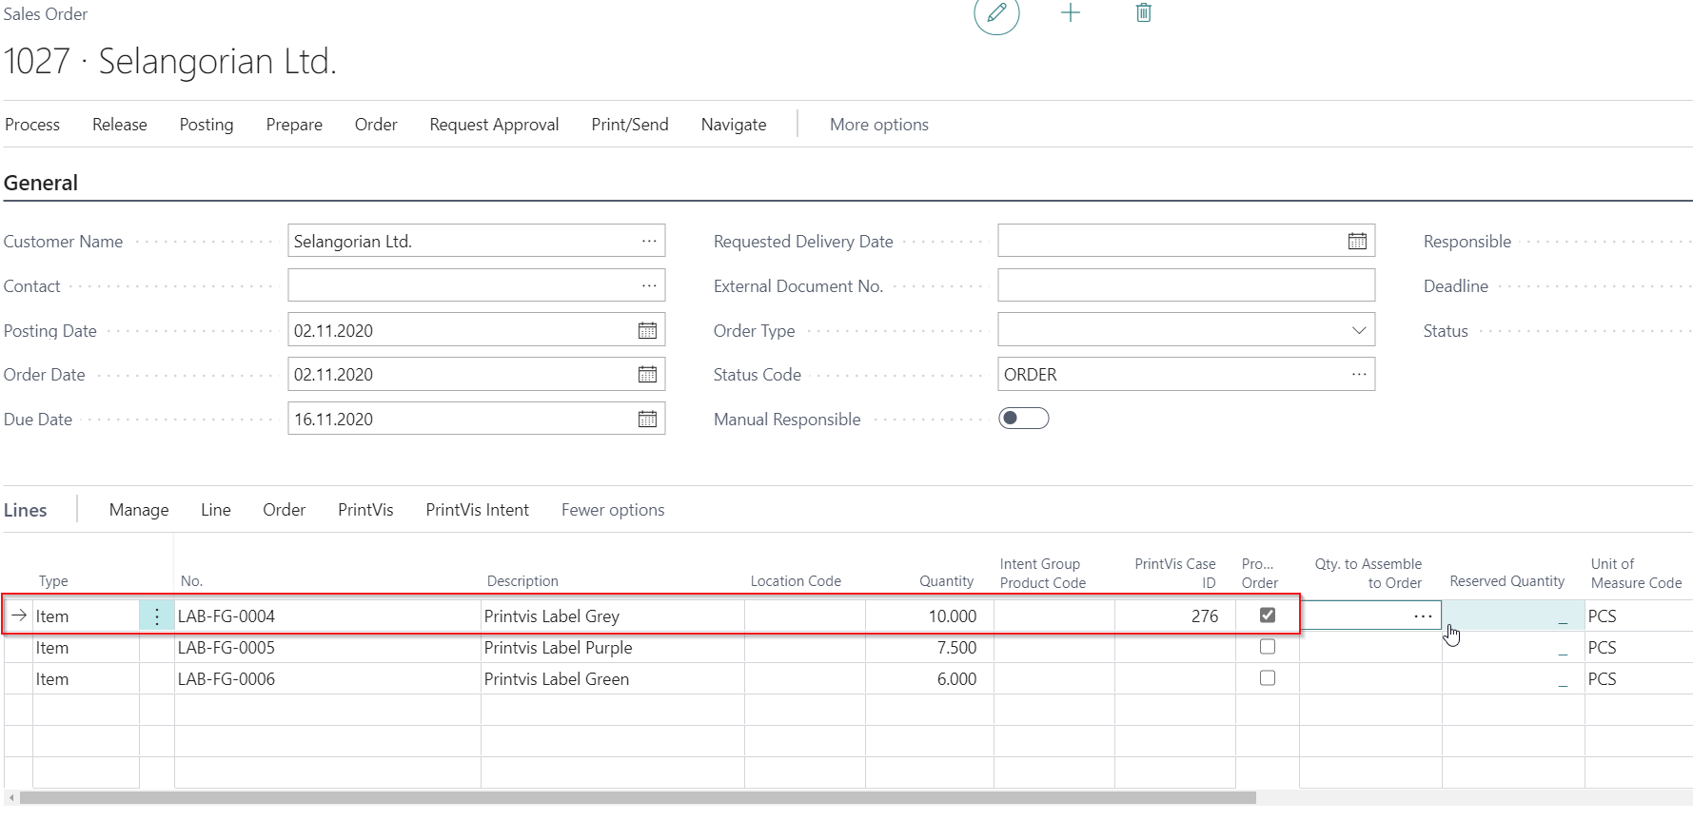Open the Line menu in Lines section

coord(216,510)
